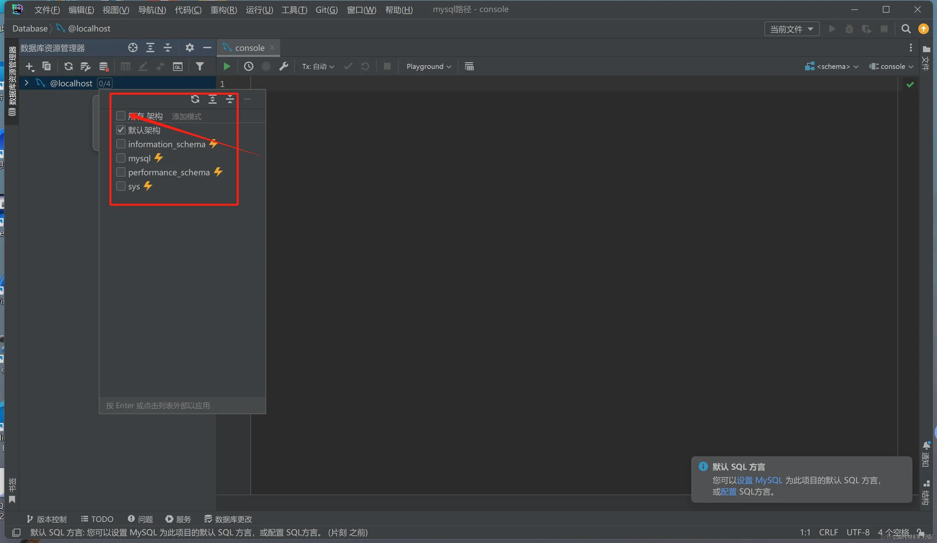Uncheck the 默认架构 checkbox

[121, 130]
